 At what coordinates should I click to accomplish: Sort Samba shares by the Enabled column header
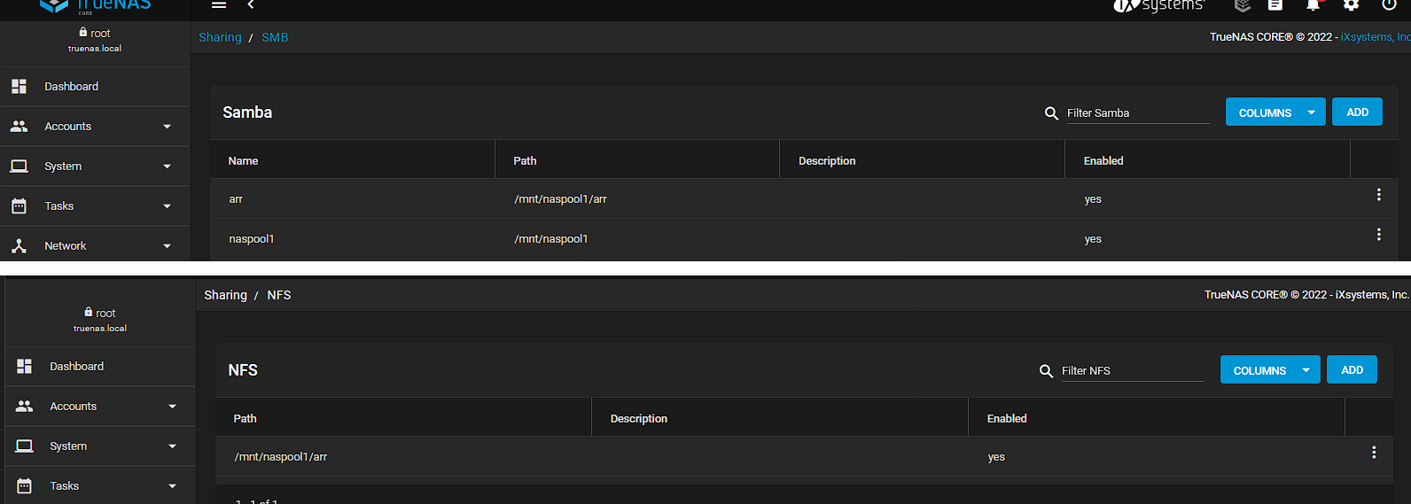[x=1103, y=161]
